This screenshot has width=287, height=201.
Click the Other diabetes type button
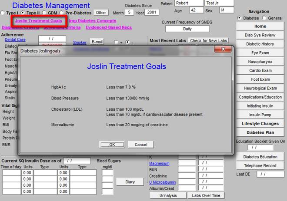click(101, 13)
